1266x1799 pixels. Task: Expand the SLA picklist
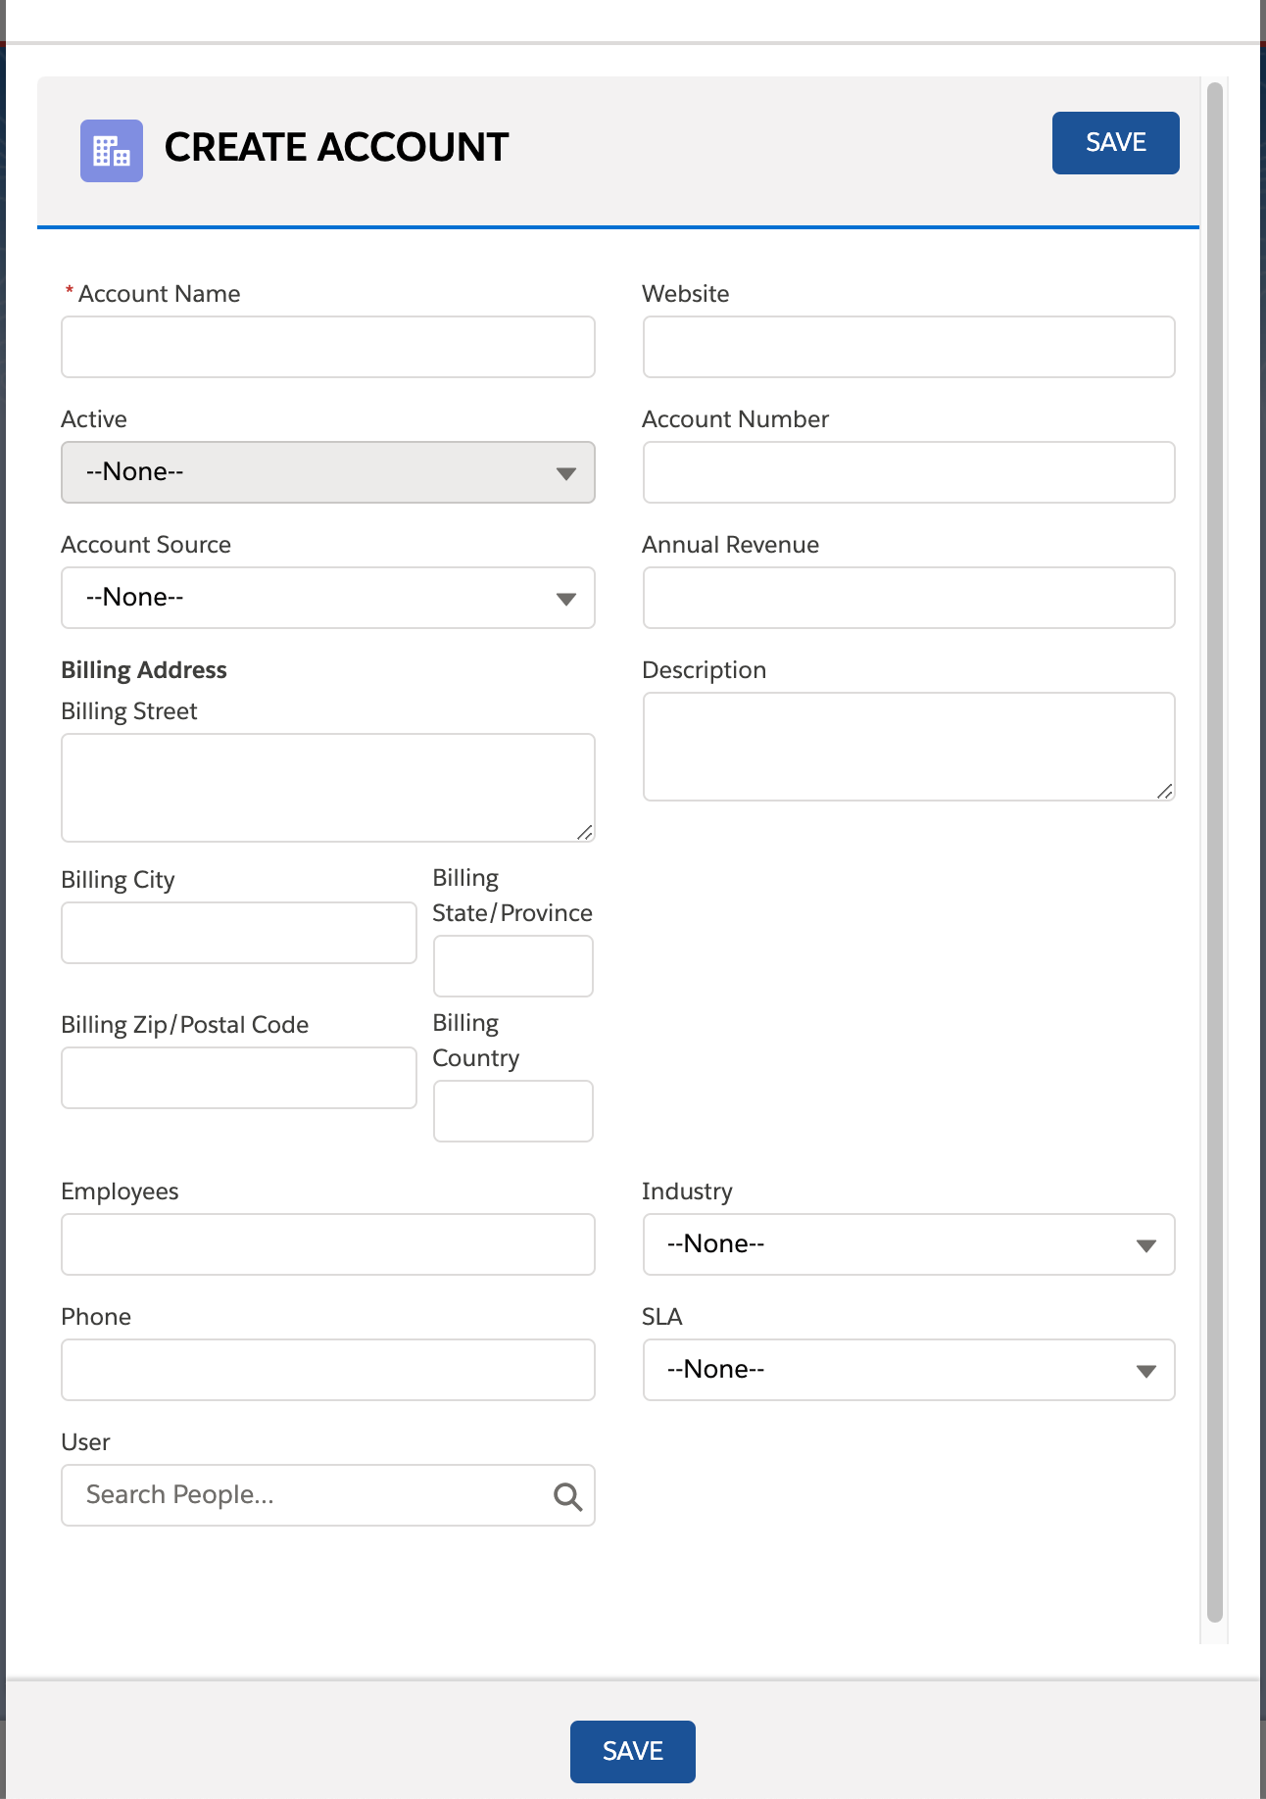tap(908, 1370)
